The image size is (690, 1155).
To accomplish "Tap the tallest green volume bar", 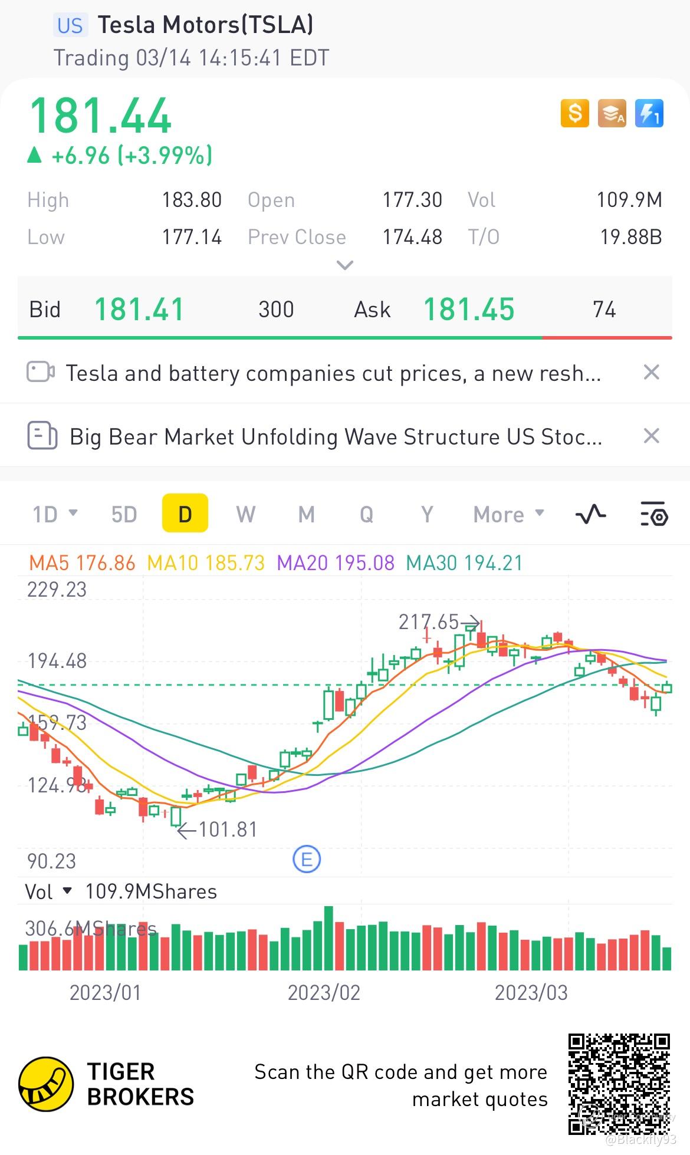I will pos(329,938).
